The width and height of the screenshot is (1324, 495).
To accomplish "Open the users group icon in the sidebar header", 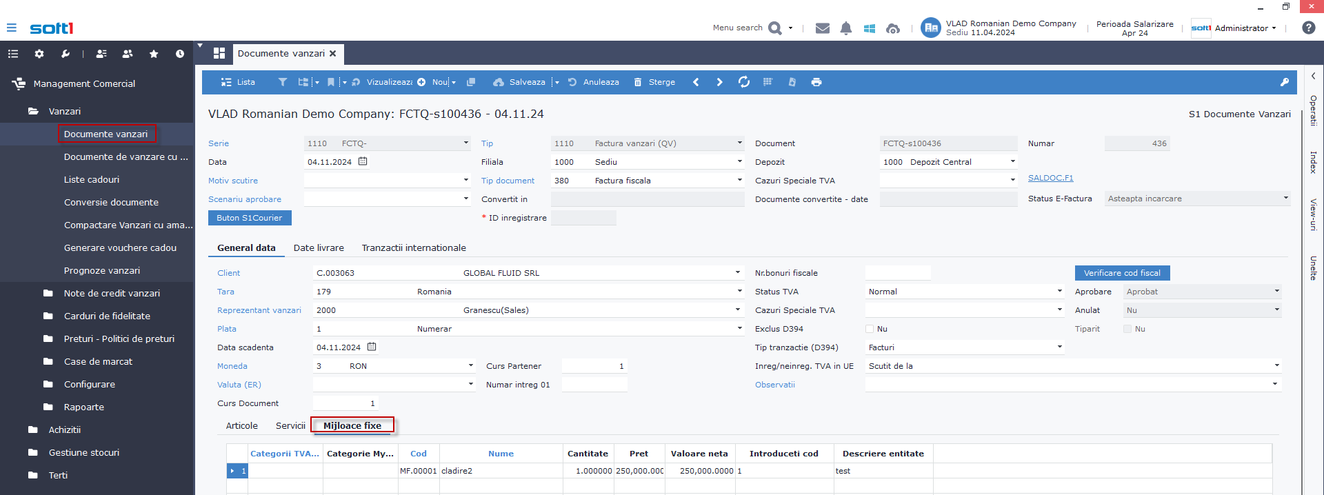I will coord(128,54).
